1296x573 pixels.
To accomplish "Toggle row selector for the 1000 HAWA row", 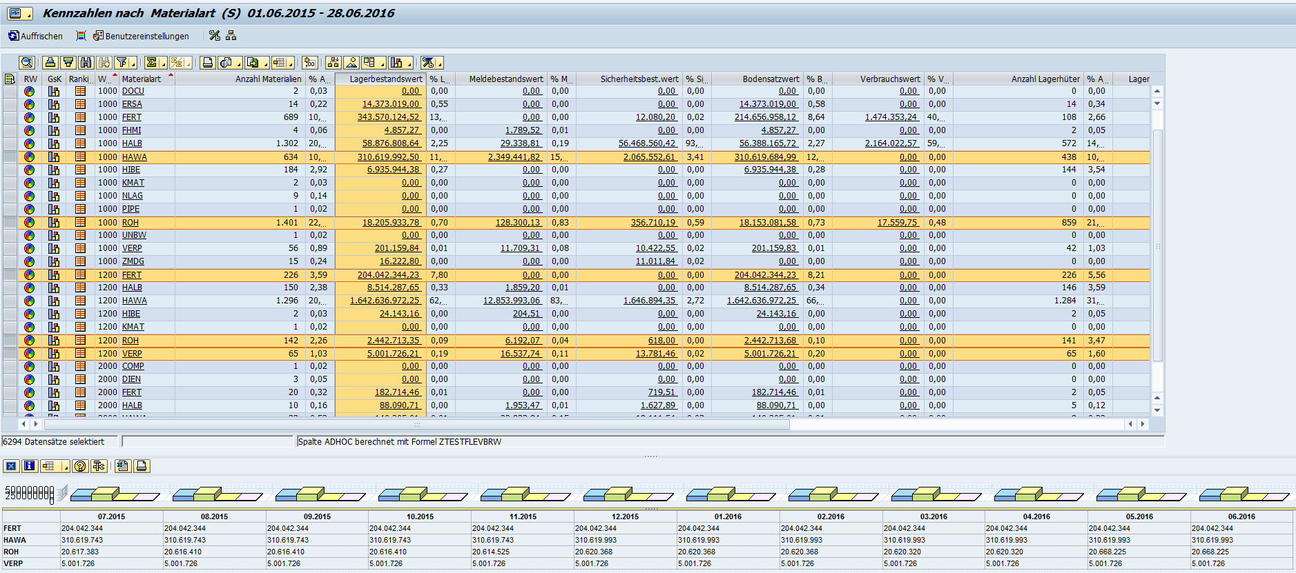I will [x=10, y=157].
